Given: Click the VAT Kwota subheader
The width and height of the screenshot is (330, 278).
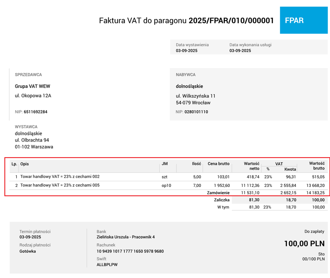Looking at the screenshot, I should coord(290,169).
